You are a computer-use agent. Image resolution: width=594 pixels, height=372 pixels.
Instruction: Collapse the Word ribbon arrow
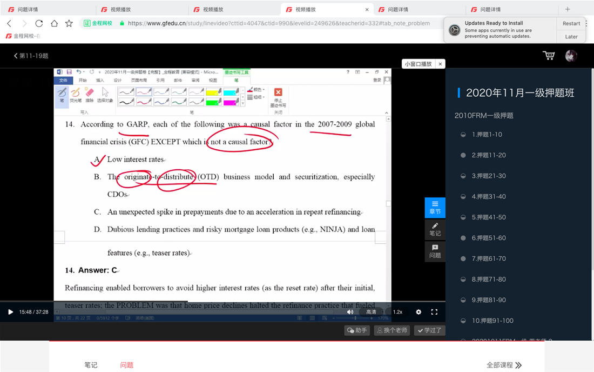387,112
